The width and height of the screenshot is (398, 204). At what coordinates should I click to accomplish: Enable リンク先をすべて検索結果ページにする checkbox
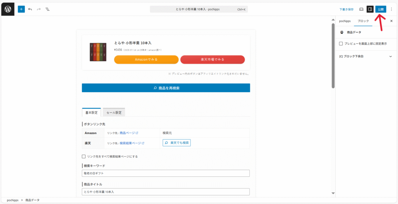[84, 157]
